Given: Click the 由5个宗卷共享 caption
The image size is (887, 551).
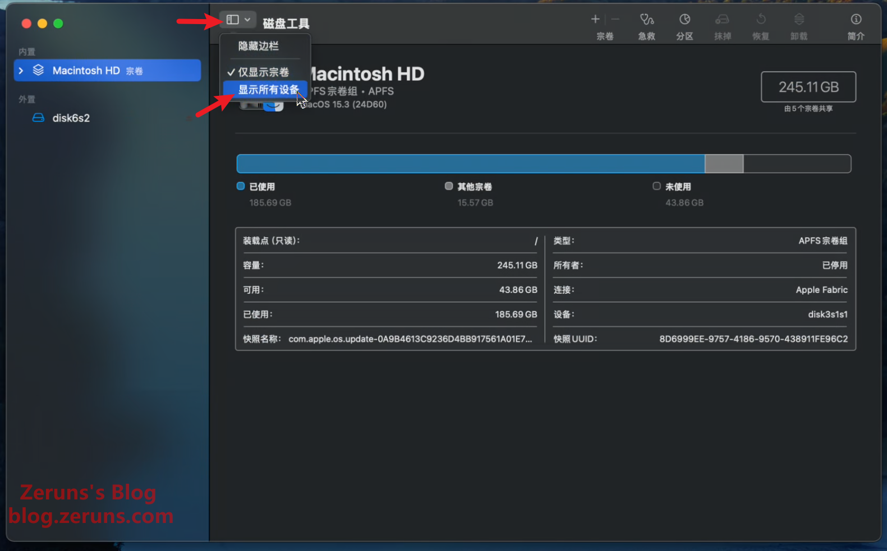Looking at the screenshot, I should 808,109.
